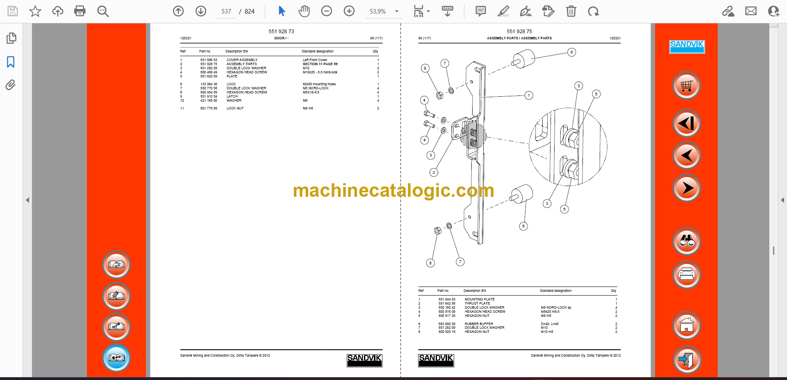Viewport: 787px width, 380px height.
Task: Click the third manual book round button
Action: pos(116,327)
